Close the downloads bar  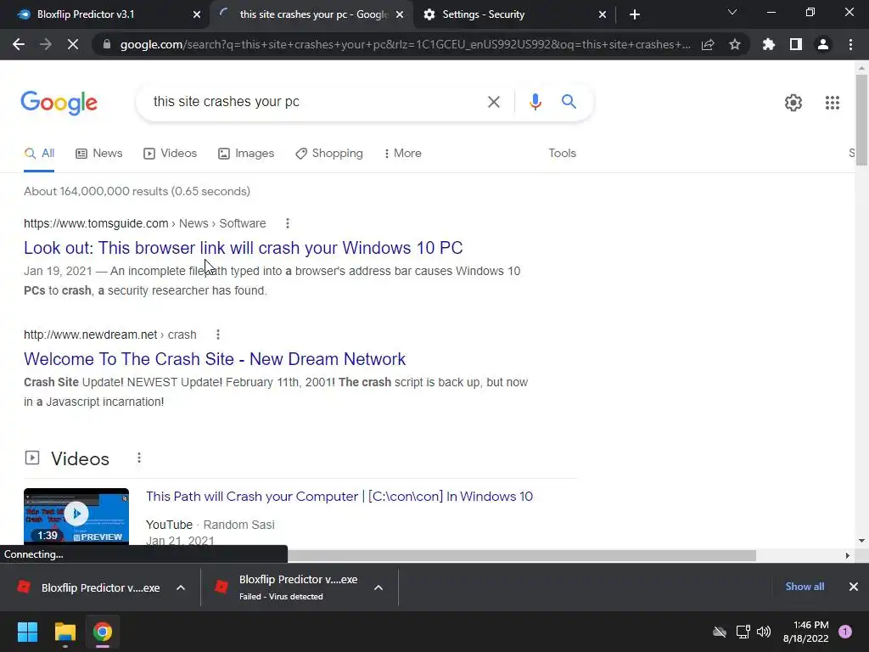pyautogui.click(x=854, y=587)
